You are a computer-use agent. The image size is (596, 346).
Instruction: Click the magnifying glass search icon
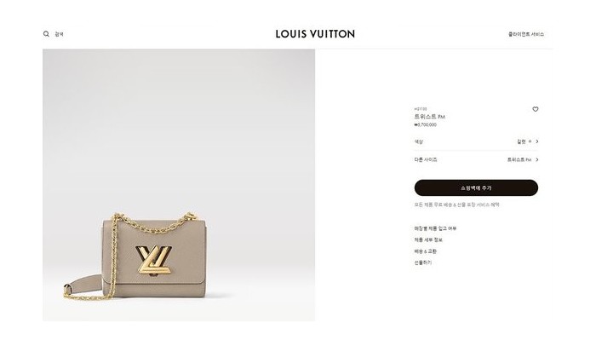pyautogui.click(x=46, y=34)
